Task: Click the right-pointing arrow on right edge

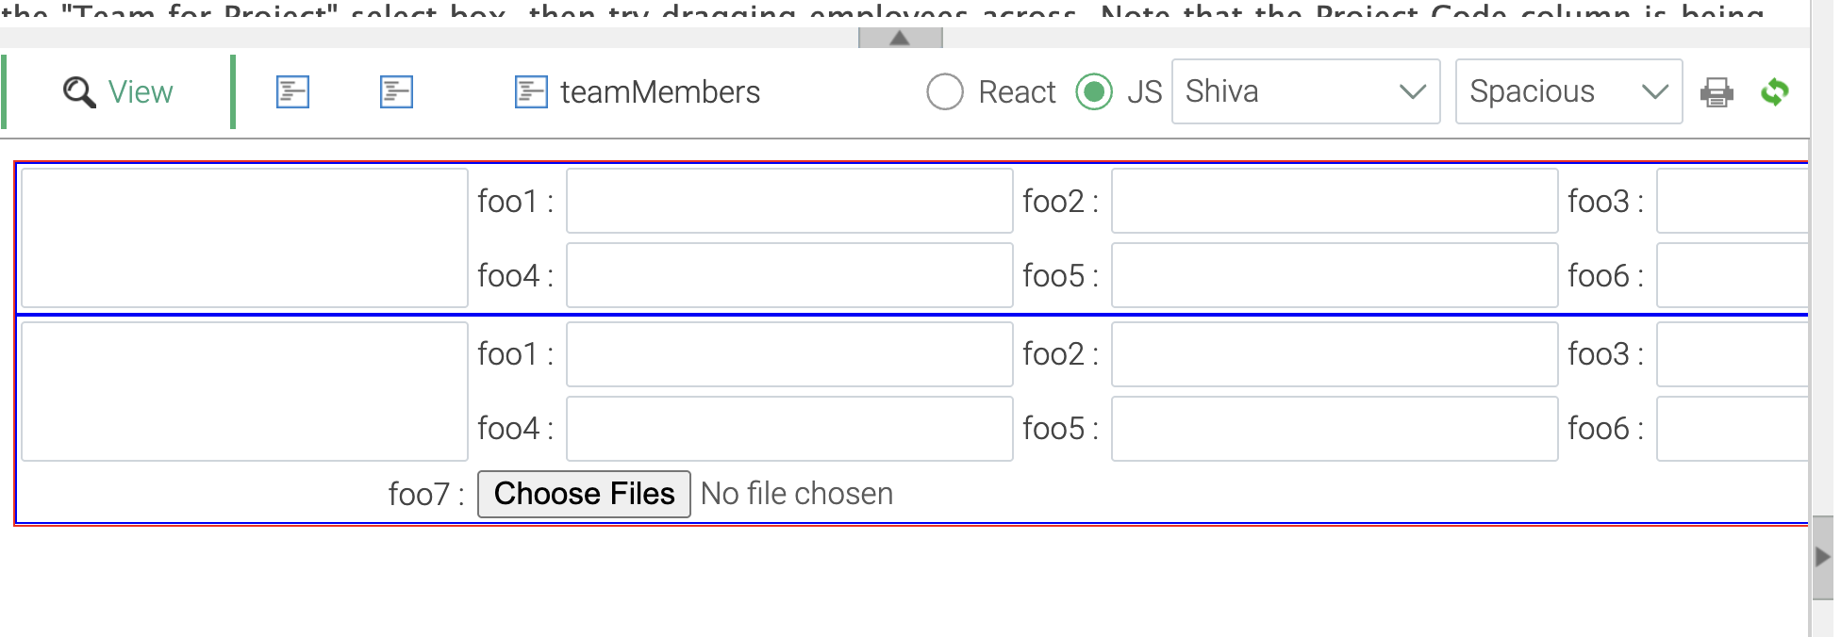Action: click(x=1822, y=557)
